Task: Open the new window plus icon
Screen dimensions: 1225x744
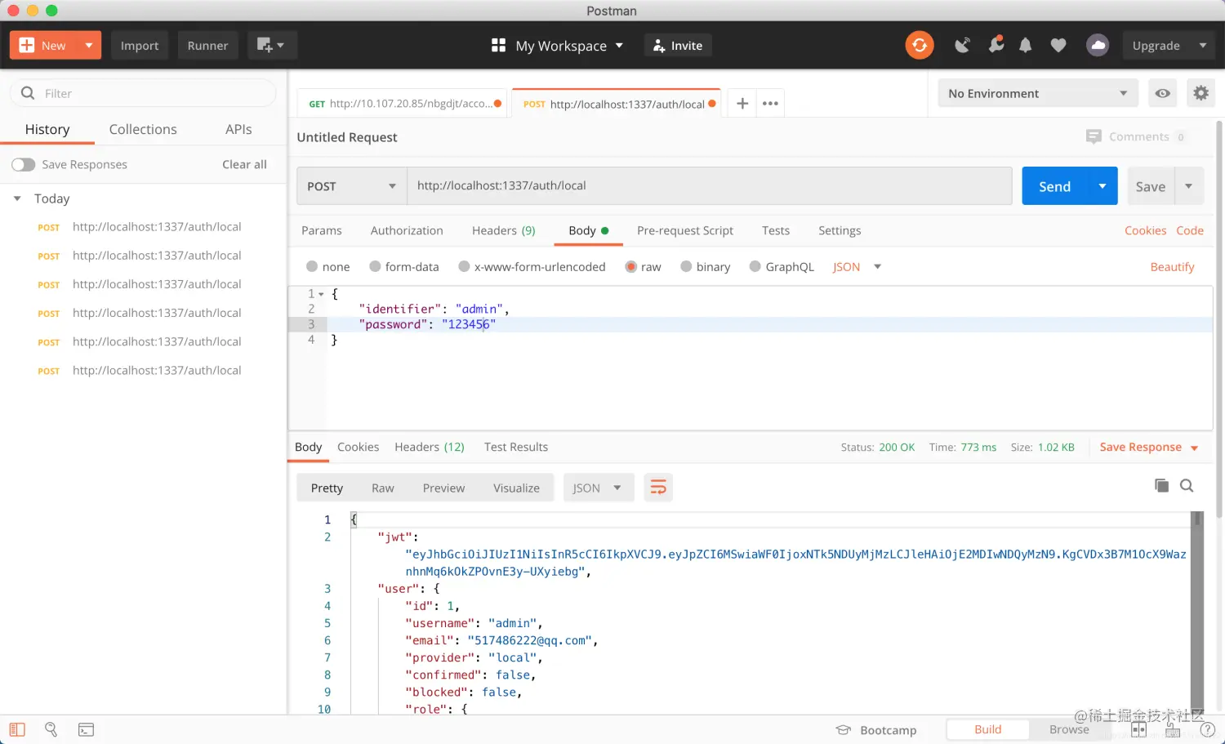Action: point(271,45)
